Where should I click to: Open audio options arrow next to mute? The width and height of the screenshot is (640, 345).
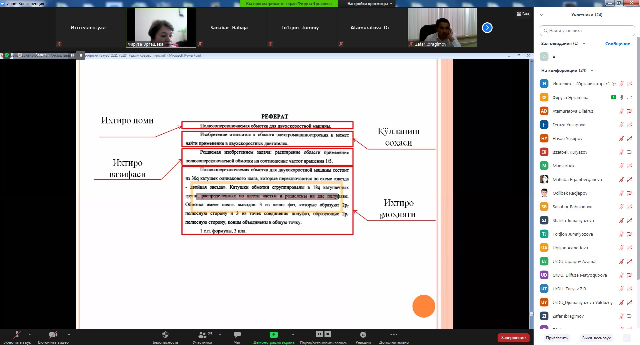pos(30,335)
